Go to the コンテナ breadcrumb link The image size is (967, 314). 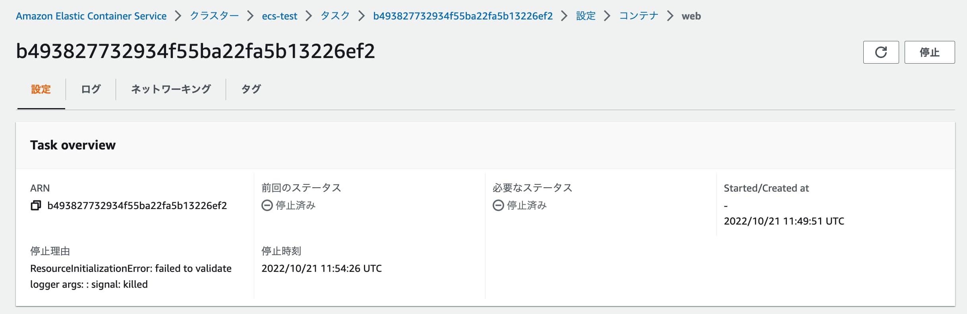pos(639,16)
